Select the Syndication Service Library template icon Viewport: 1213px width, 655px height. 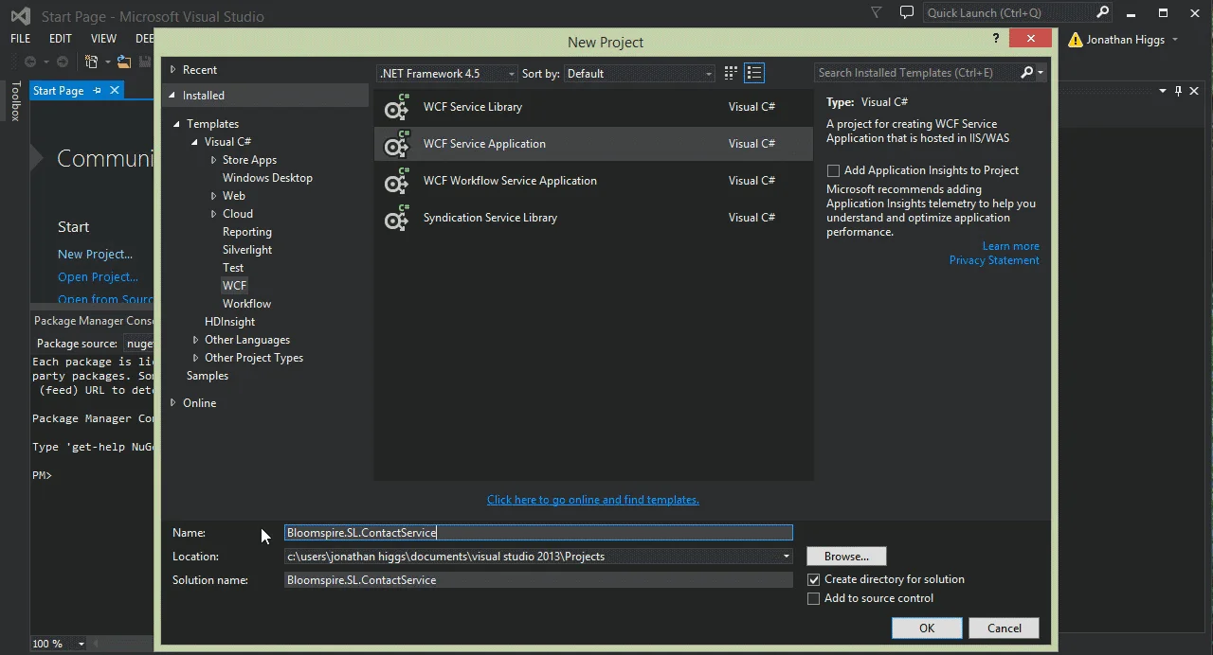coord(396,219)
